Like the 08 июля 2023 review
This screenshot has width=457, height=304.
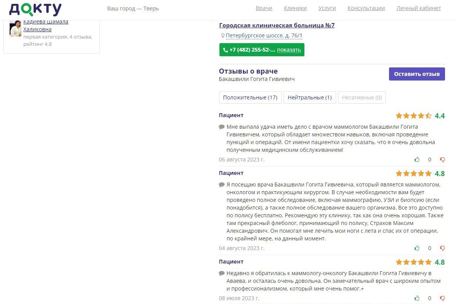(x=417, y=298)
